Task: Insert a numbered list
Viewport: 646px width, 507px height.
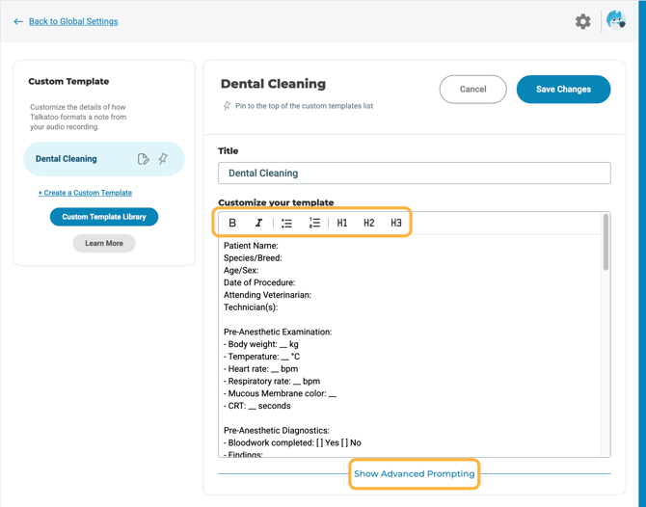Action: coord(314,223)
